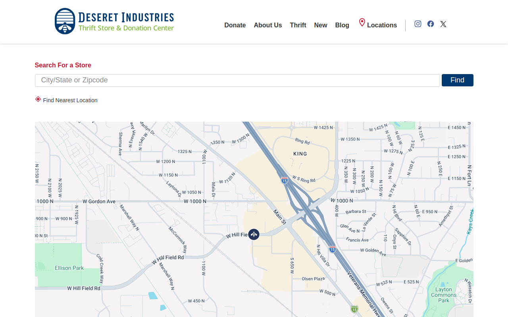Viewport: 508px width, 317px height.
Task: Click the Find button
Action: (458, 80)
